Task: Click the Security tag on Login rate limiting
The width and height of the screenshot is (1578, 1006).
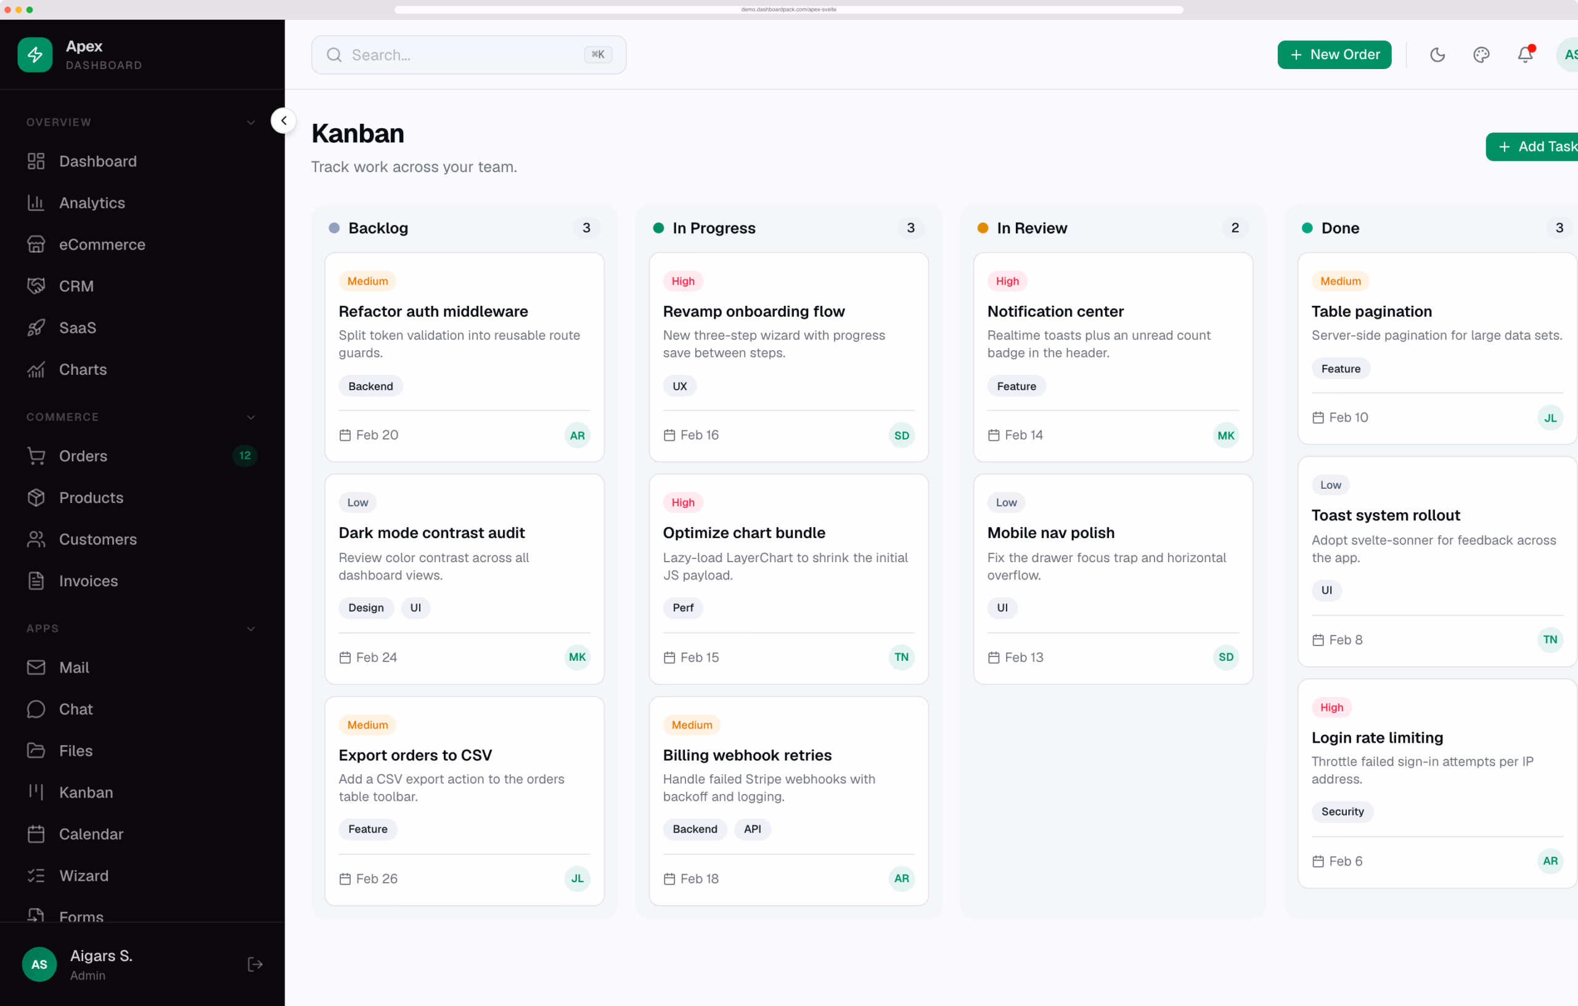Action: 1342,811
